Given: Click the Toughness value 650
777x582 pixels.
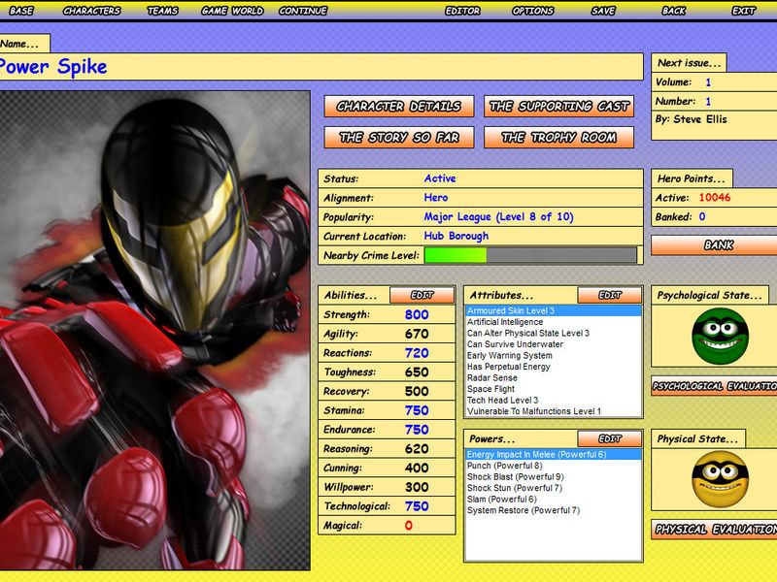Looking at the screenshot, I should [x=417, y=372].
